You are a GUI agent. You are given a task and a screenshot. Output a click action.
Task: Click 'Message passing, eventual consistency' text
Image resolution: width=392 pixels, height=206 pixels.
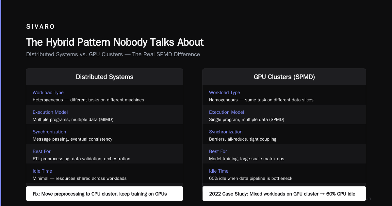73,139
